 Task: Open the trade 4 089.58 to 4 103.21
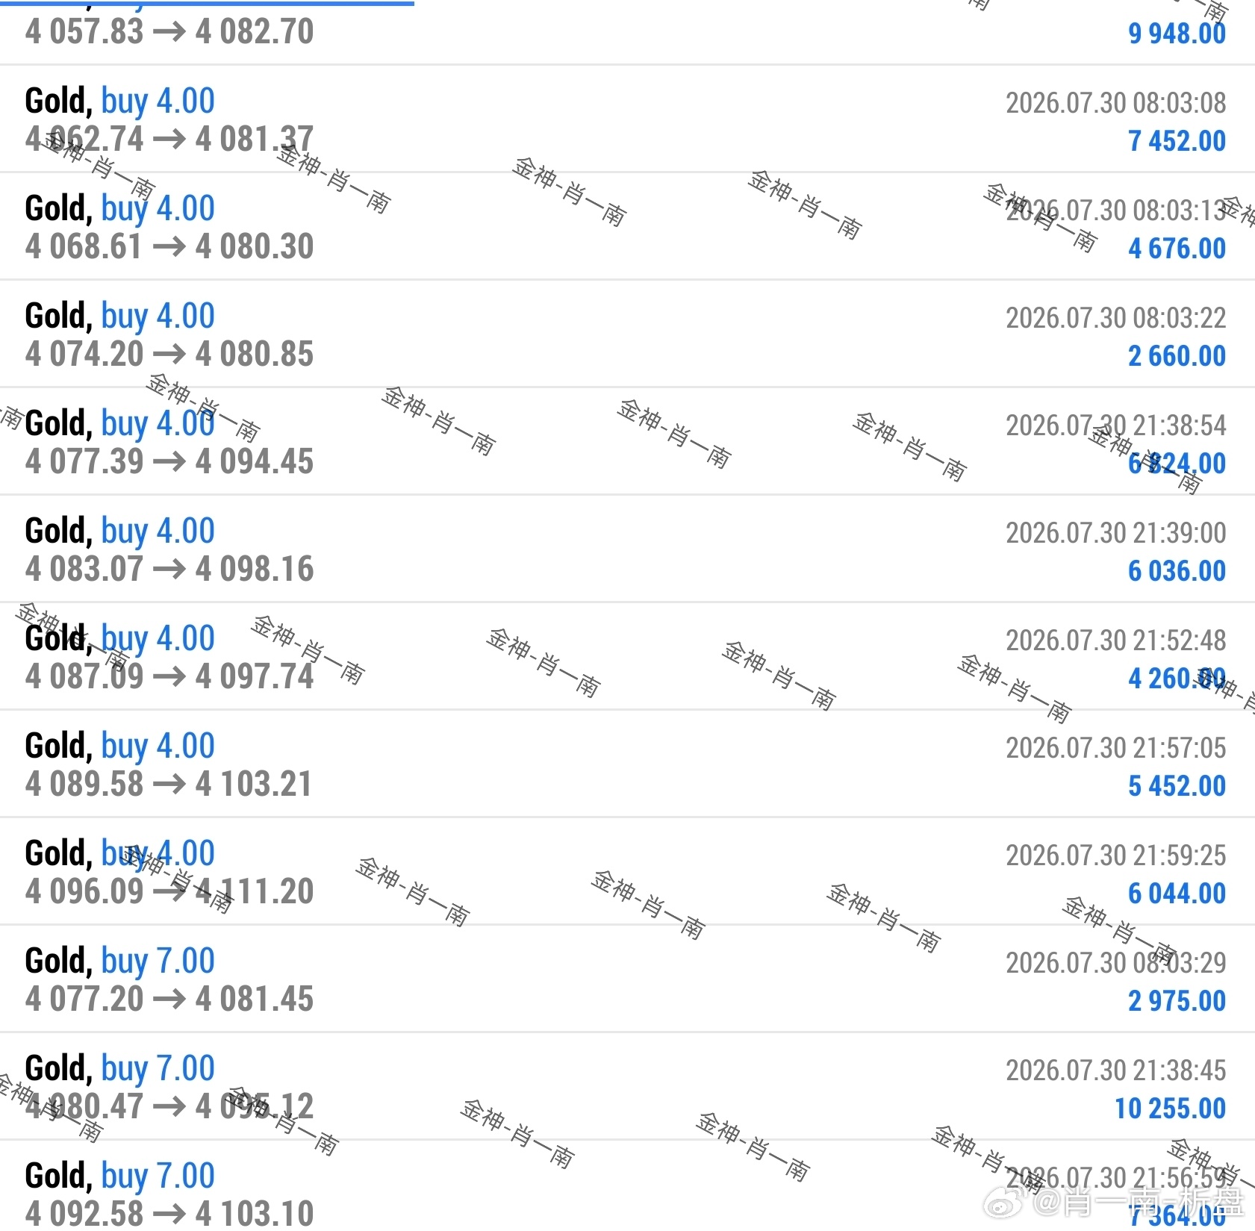(627, 764)
